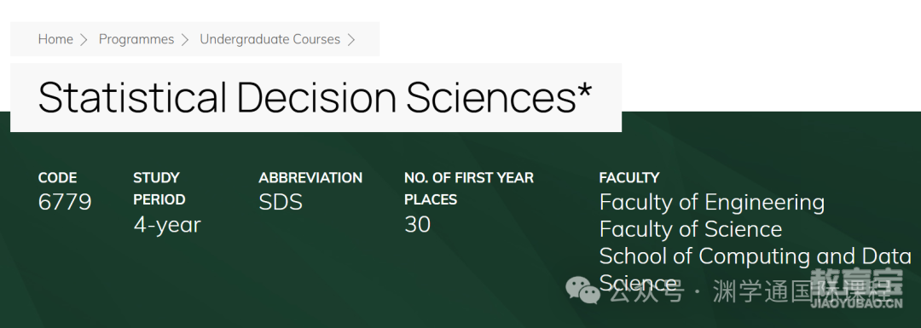The width and height of the screenshot is (921, 328).
Task: Click the chevron after Programmes
Action: [185, 40]
